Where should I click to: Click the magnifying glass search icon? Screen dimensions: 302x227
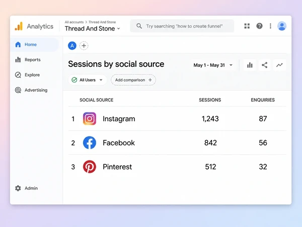(x=139, y=26)
